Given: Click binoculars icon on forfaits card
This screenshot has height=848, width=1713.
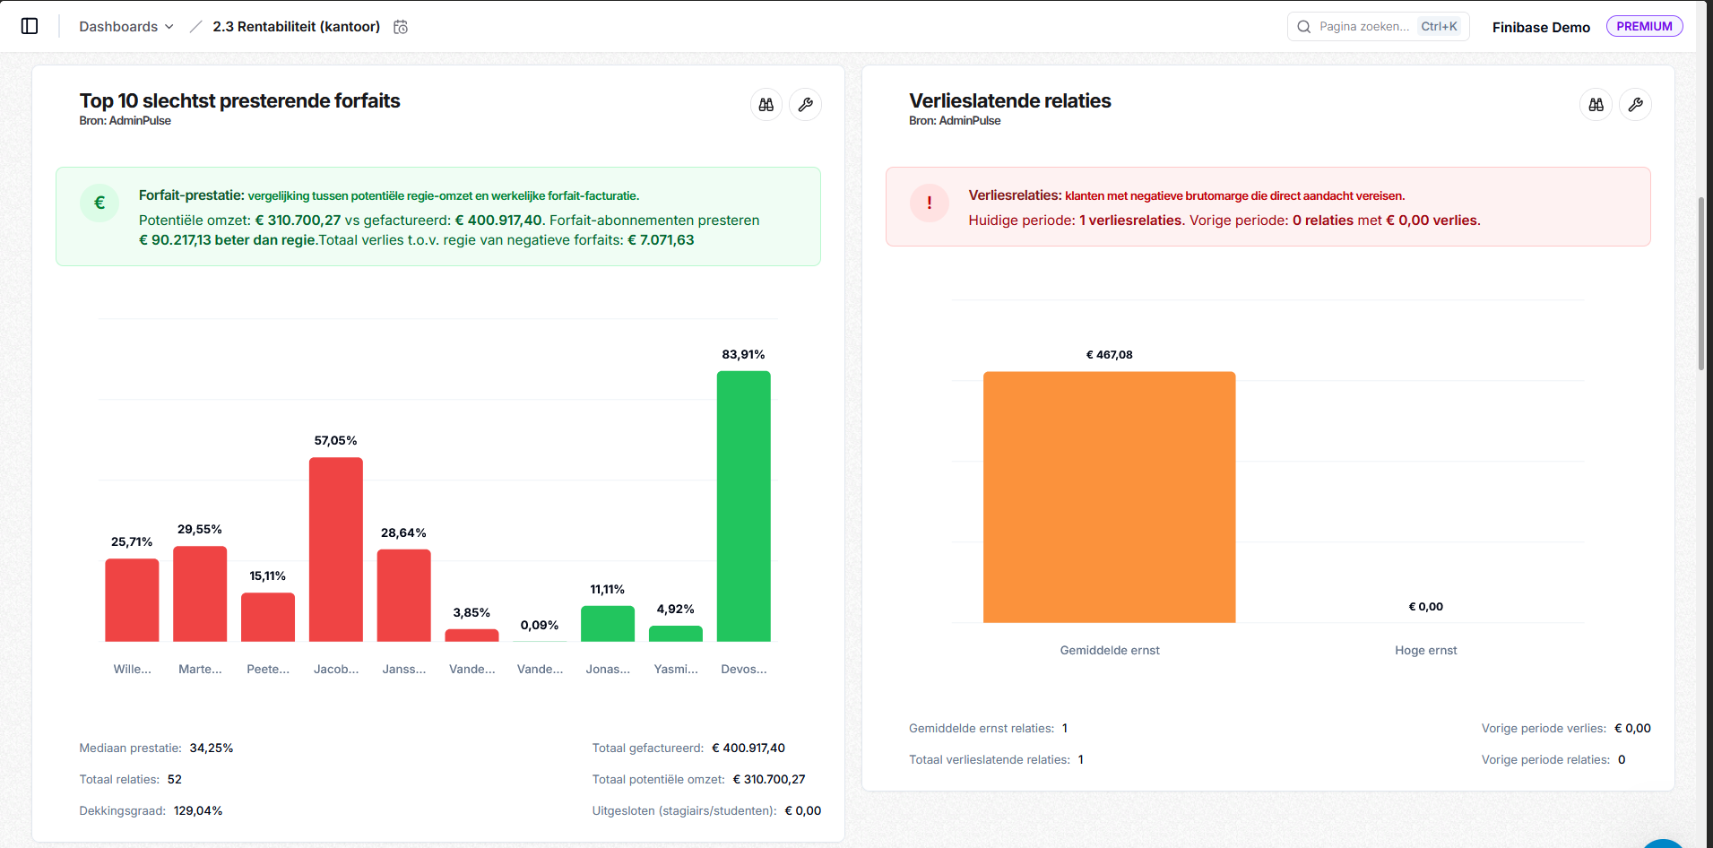Looking at the screenshot, I should coord(766,105).
